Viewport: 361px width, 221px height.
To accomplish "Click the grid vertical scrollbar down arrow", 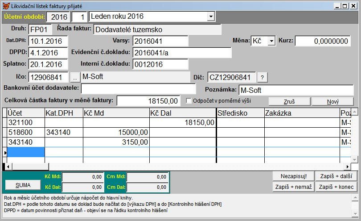I will pos(354,159).
